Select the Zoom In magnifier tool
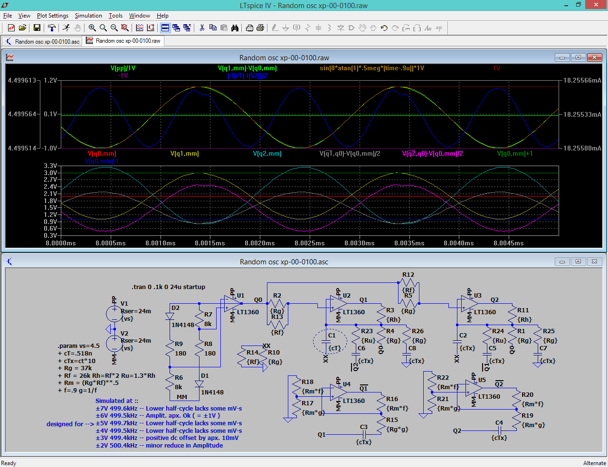Viewport: 608px width, 467px height. 92,28
